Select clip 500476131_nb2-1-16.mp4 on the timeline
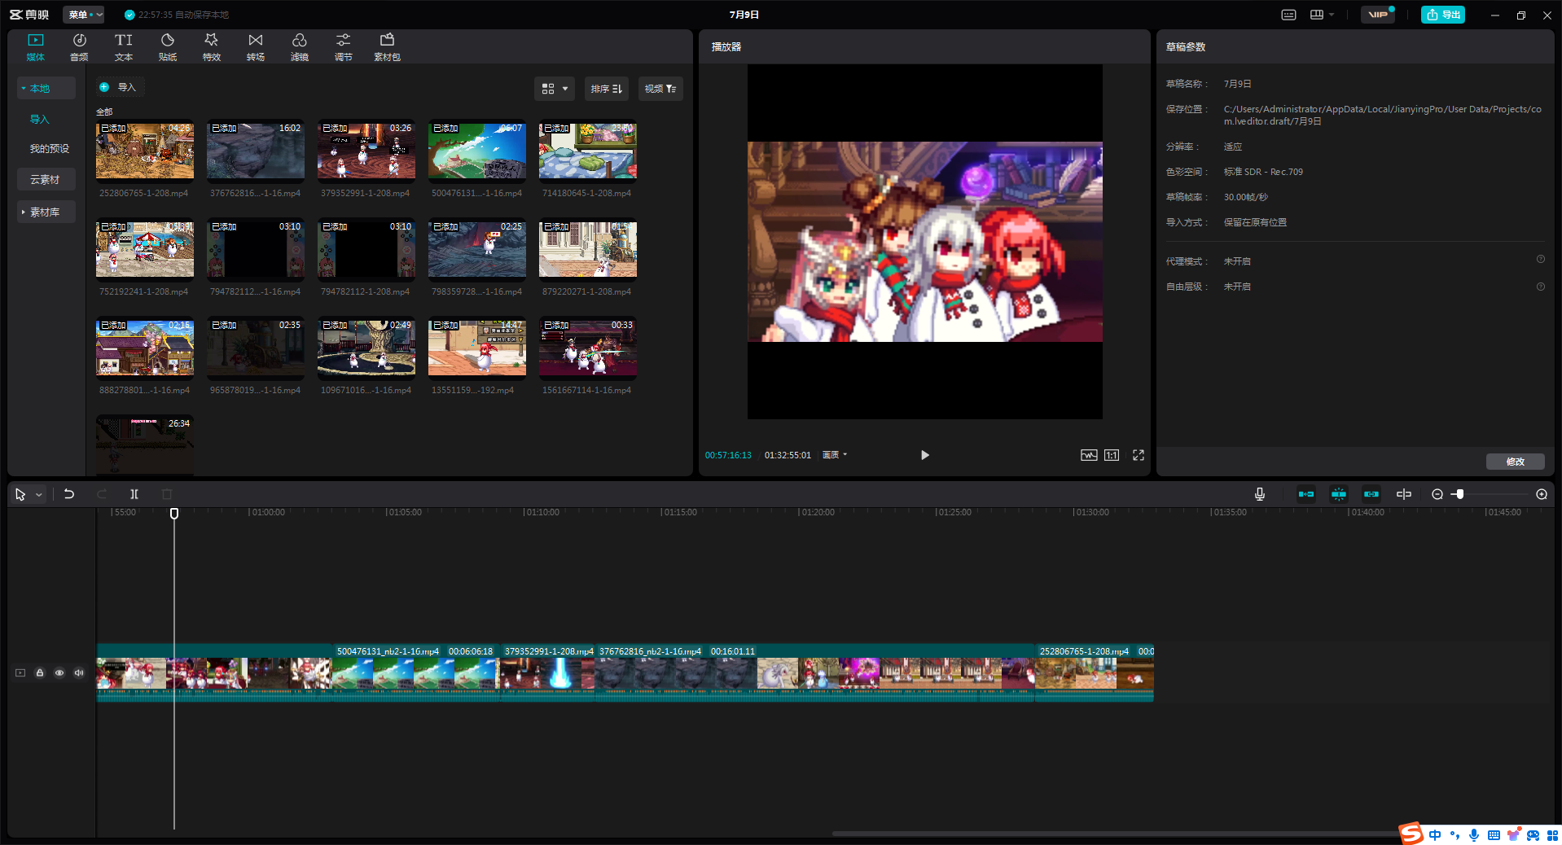1562x845 pixels. (415, 672)
